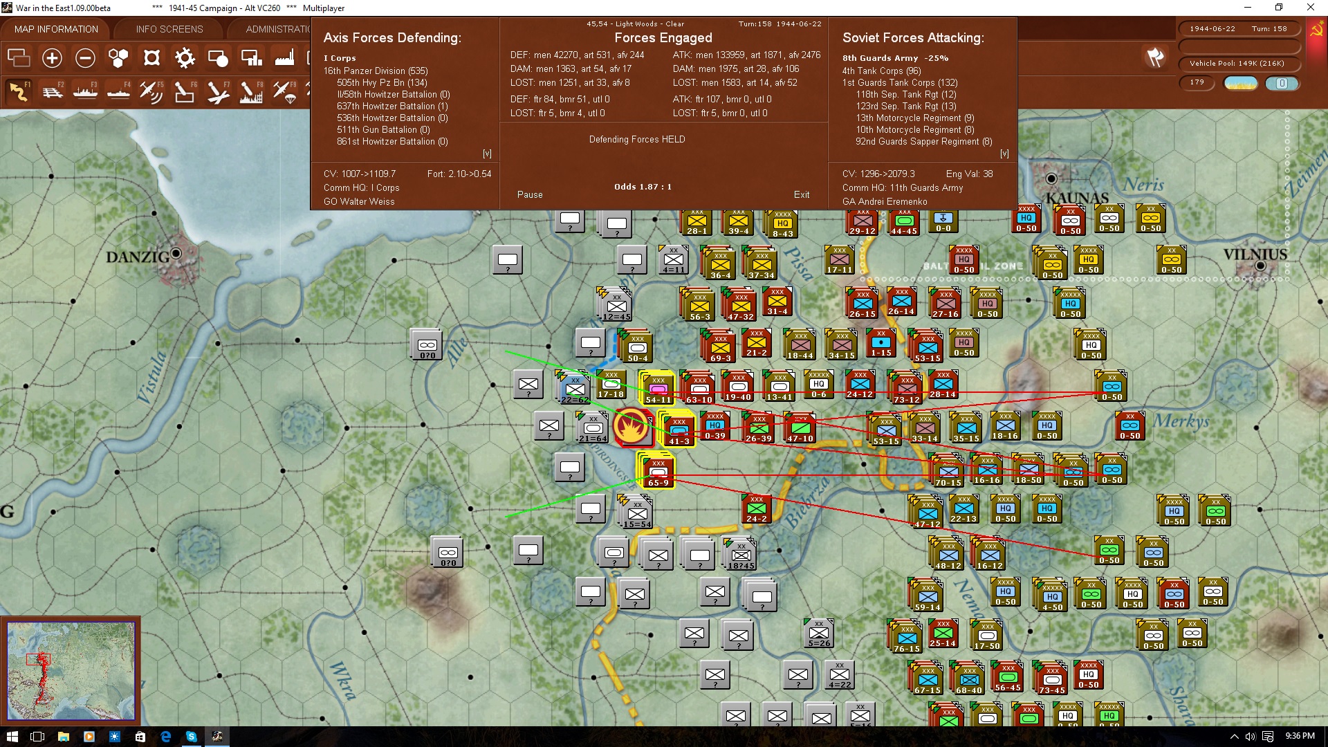Screen dimensions: 1328x747
Task: Select F1 movement mode
Action: pyautogui.click(x=19, y=91)
